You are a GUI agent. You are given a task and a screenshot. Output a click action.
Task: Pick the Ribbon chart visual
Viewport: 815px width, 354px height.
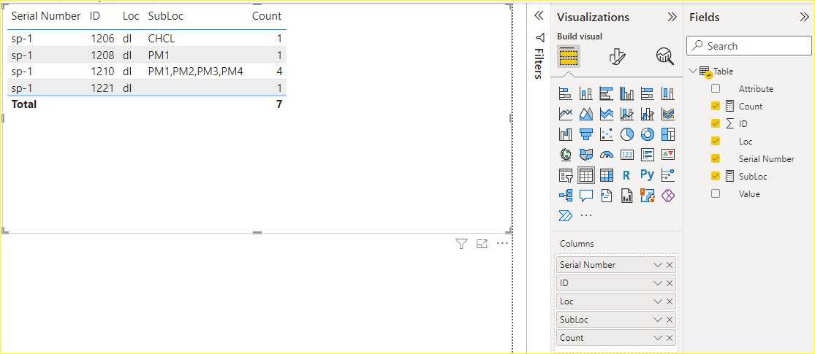[667, 114]
